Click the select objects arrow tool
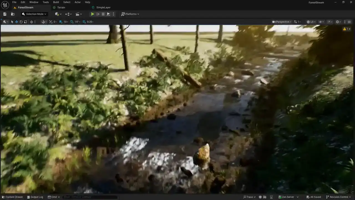This screenshot has height=200, width=355. point(12,22)
